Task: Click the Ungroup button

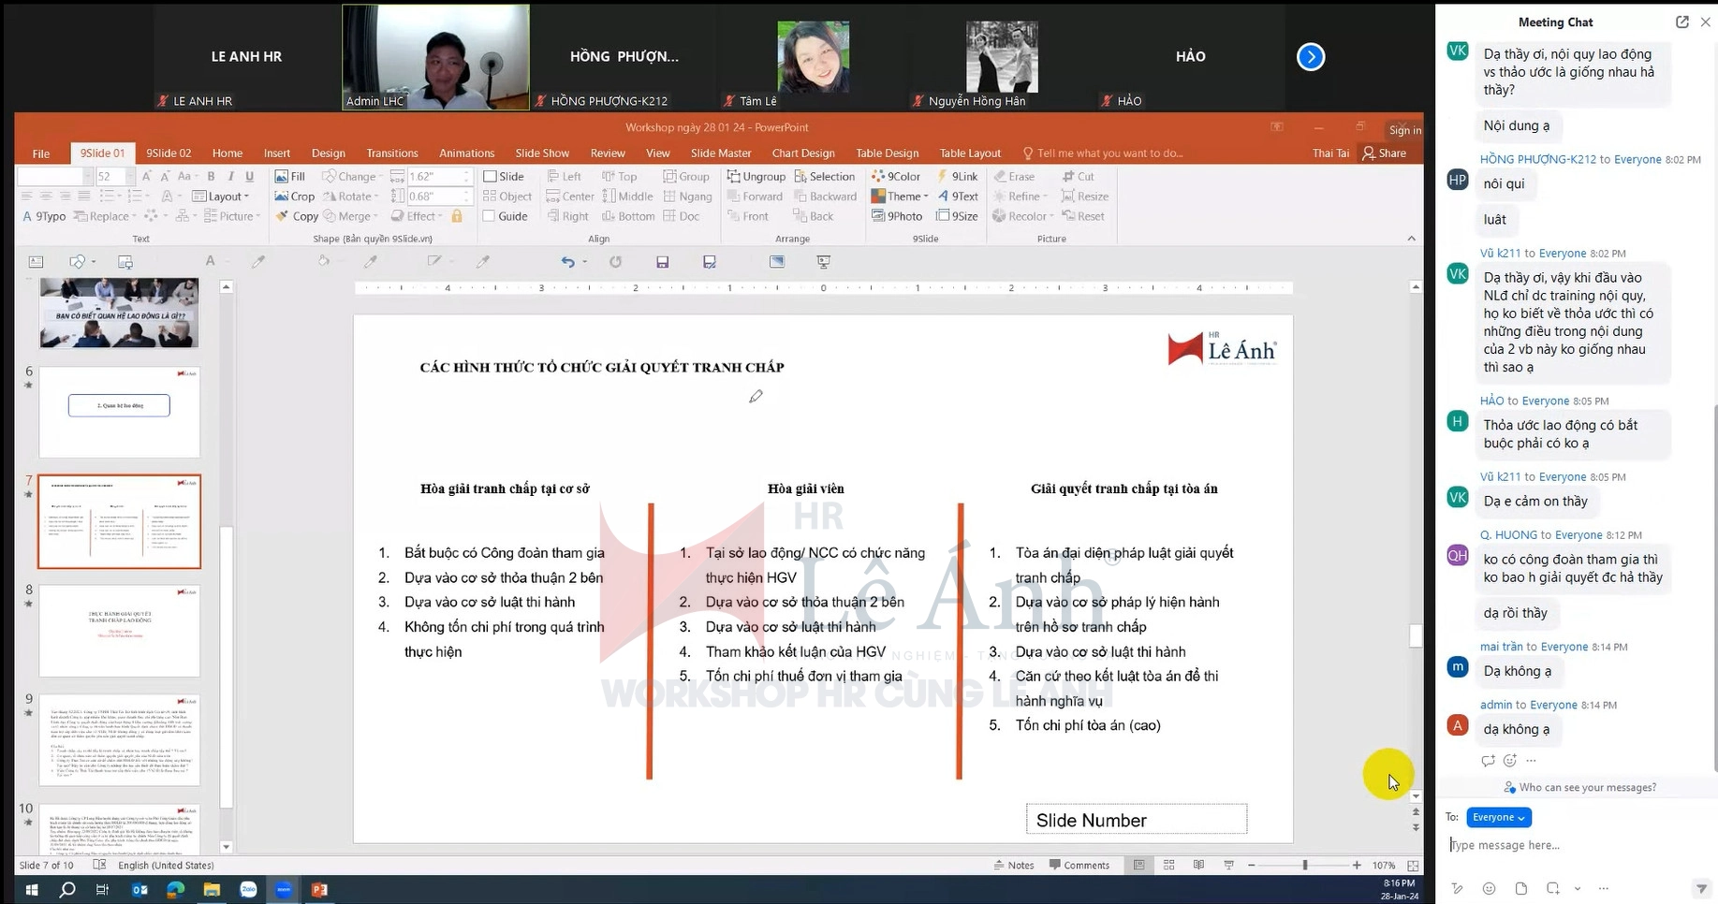Action: click(756, 176)
